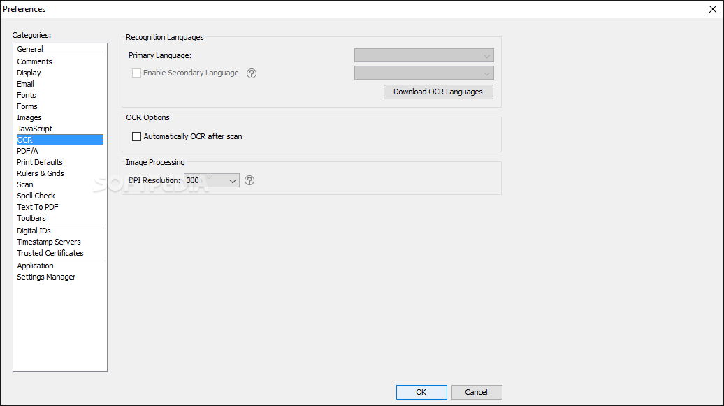
Task: Close the Preferences dialog window
Action: (712, 9)
